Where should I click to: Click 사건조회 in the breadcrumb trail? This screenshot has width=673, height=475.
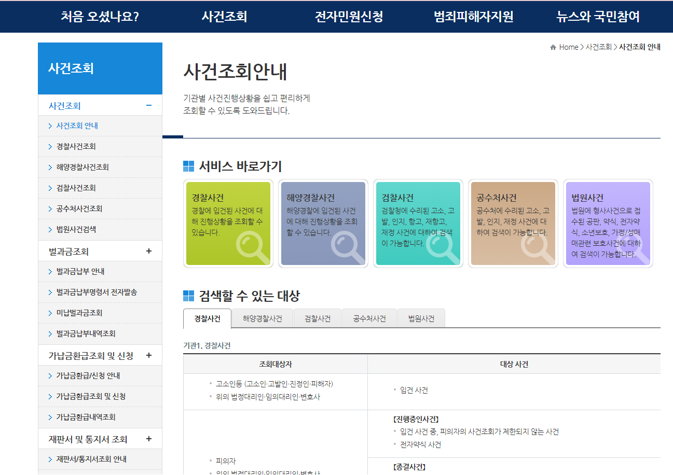(598, 47)
